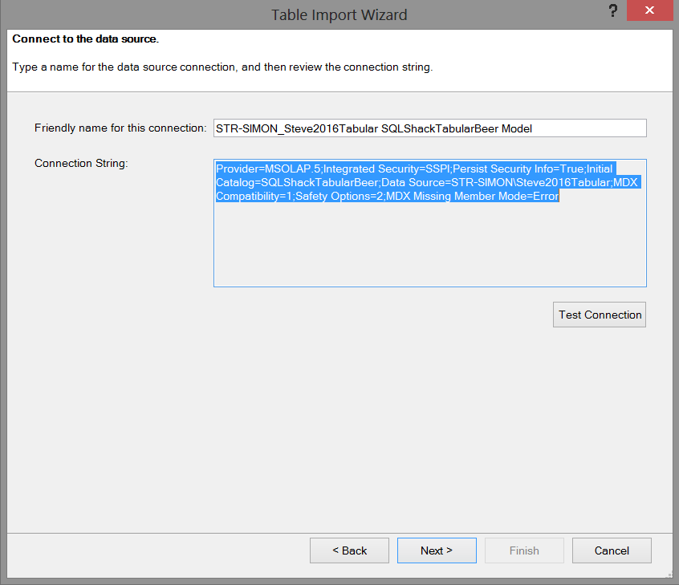
Task: Click the 'Type a name for the data source' instruction text
Action: point(222,67)
